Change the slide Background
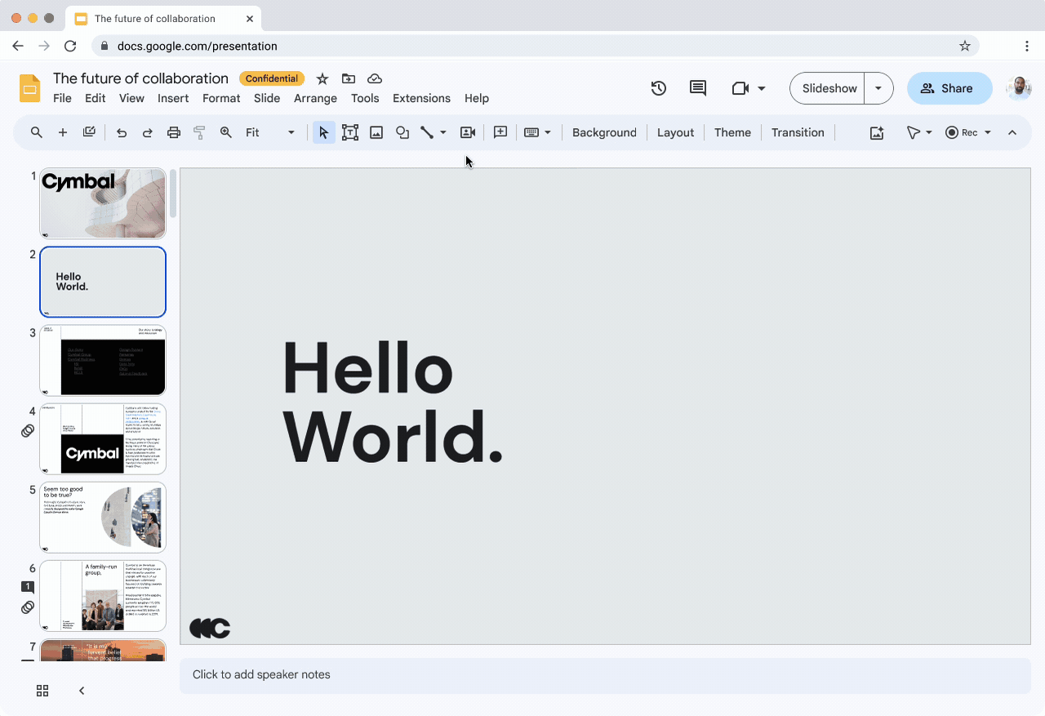This screenshot has width=1045, height=716. pyautogui.click(x=604, y=131)
